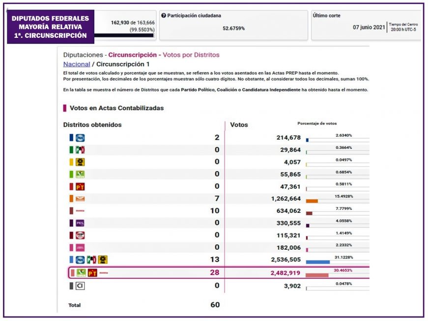Click the pink Fuerza por México logo
Screen dimensions: 428x321
pyautogui.click(x=80, y=248)
